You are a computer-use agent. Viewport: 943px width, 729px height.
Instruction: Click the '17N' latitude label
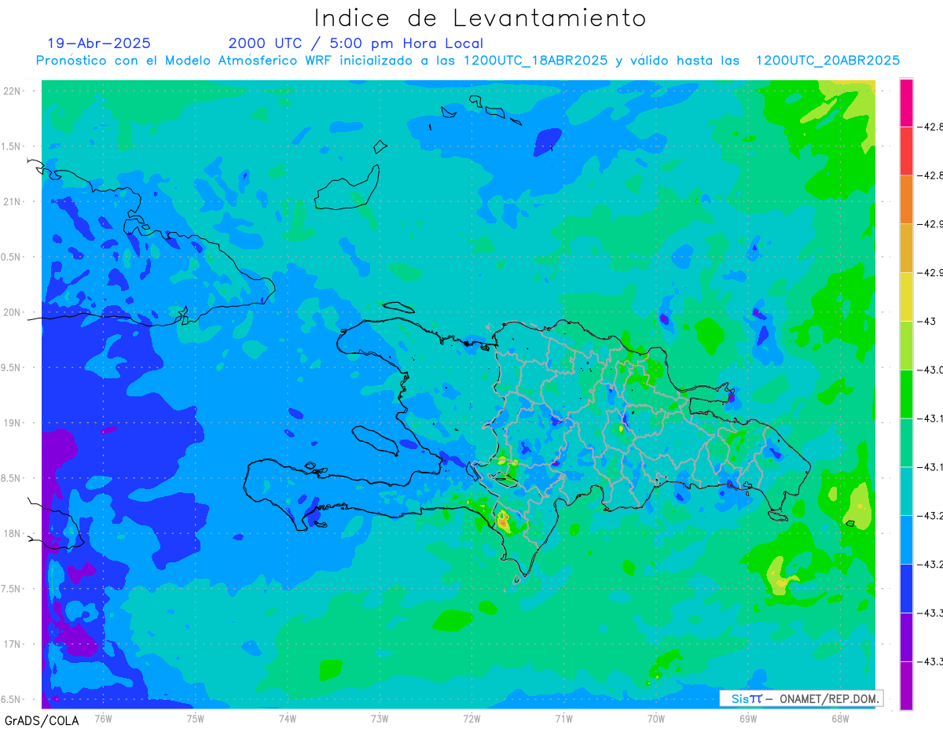[13, 644]
